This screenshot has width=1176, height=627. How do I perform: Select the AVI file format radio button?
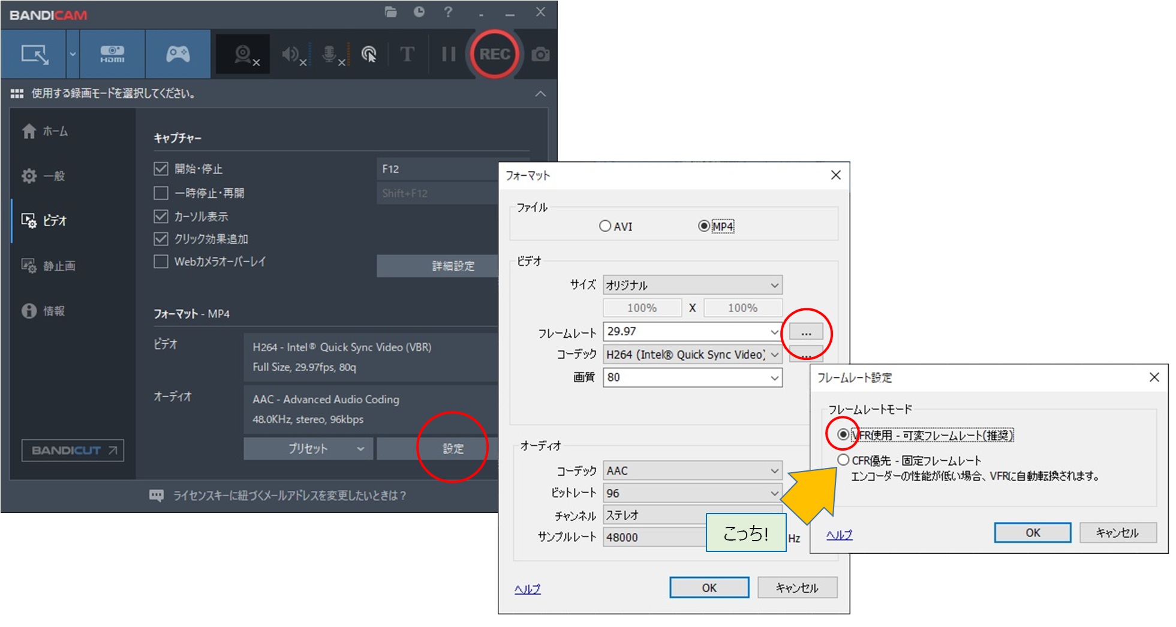(605, 226)
